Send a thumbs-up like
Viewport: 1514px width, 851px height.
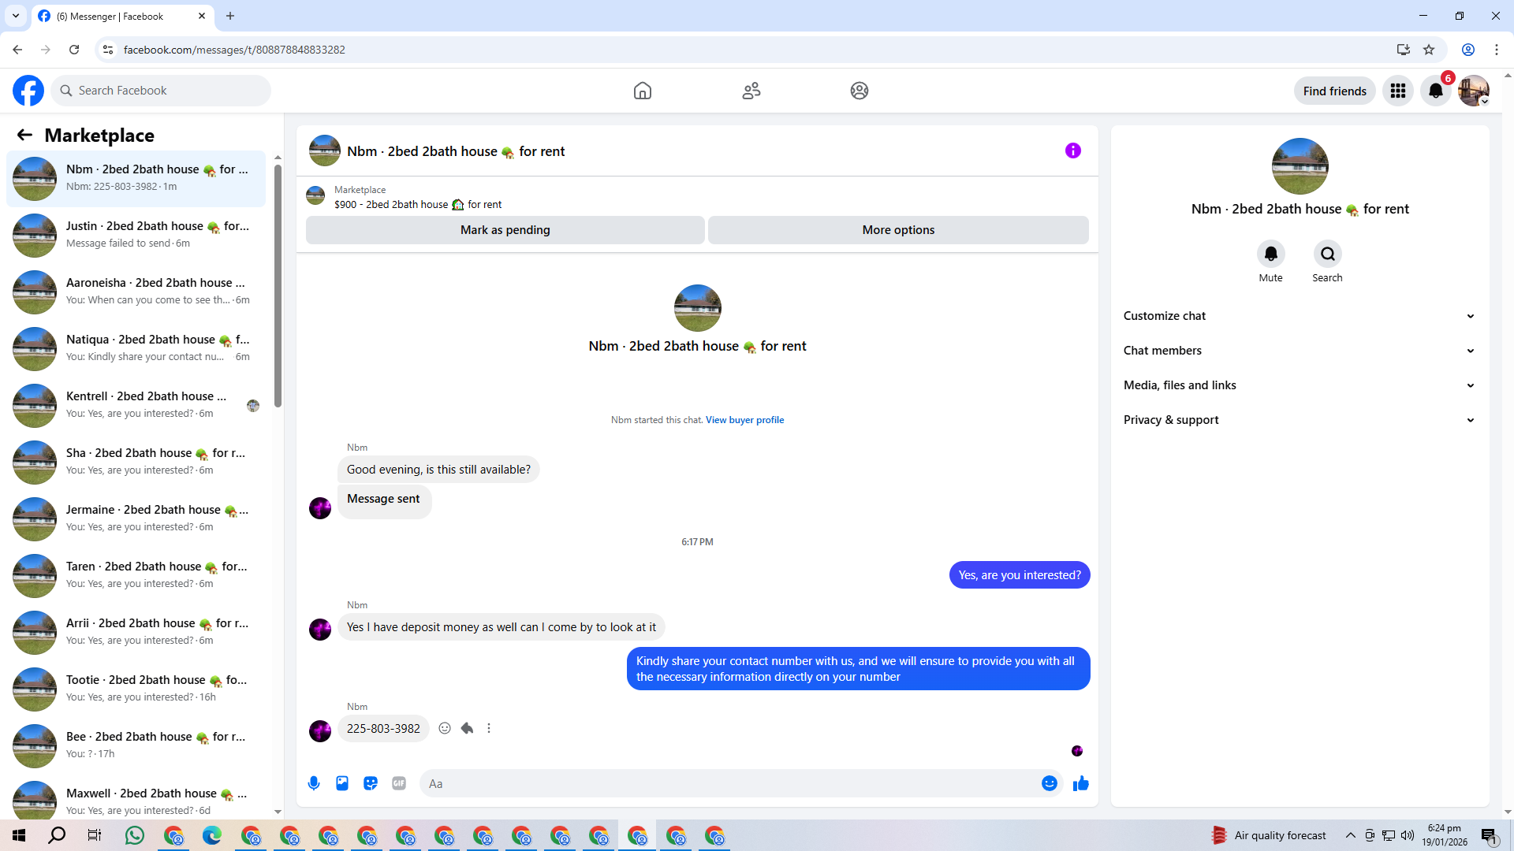(x=1080, y=783)
